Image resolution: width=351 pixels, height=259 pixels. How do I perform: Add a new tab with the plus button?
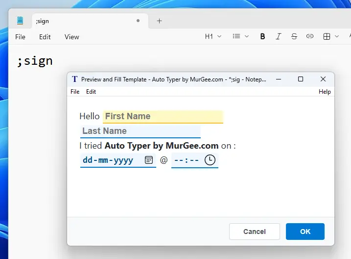[160, 21]
